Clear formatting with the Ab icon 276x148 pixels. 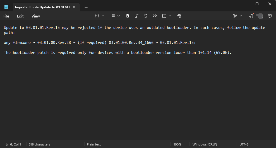coord(179,16)
